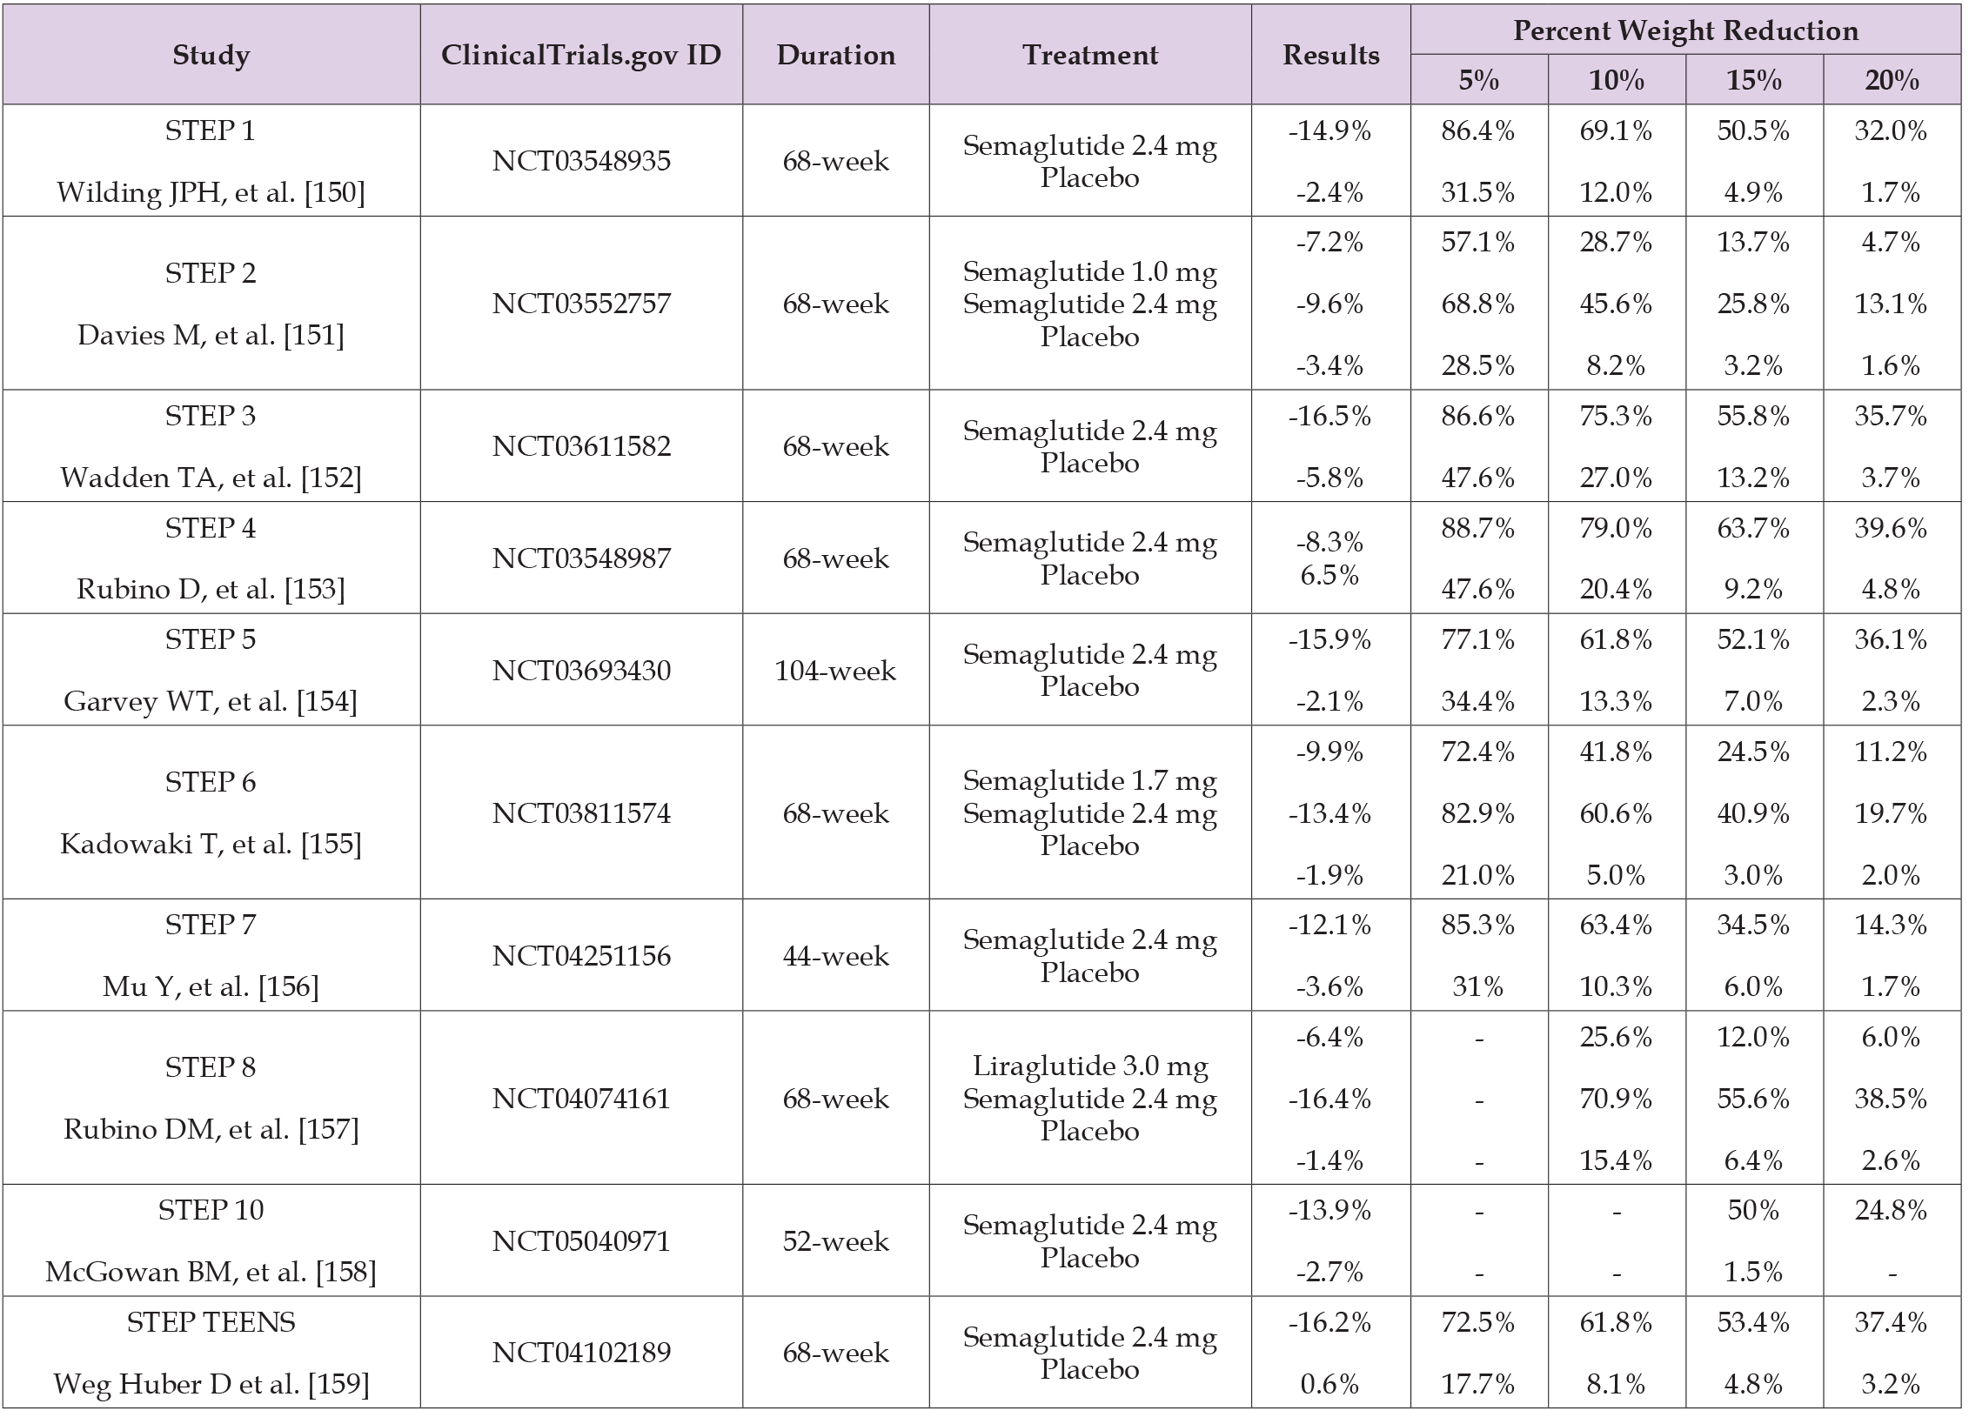The height and width of the screenshot is (1417, 1969).
Task: Click the 20% sub-column header
Action: click(x=1892, y=80)
